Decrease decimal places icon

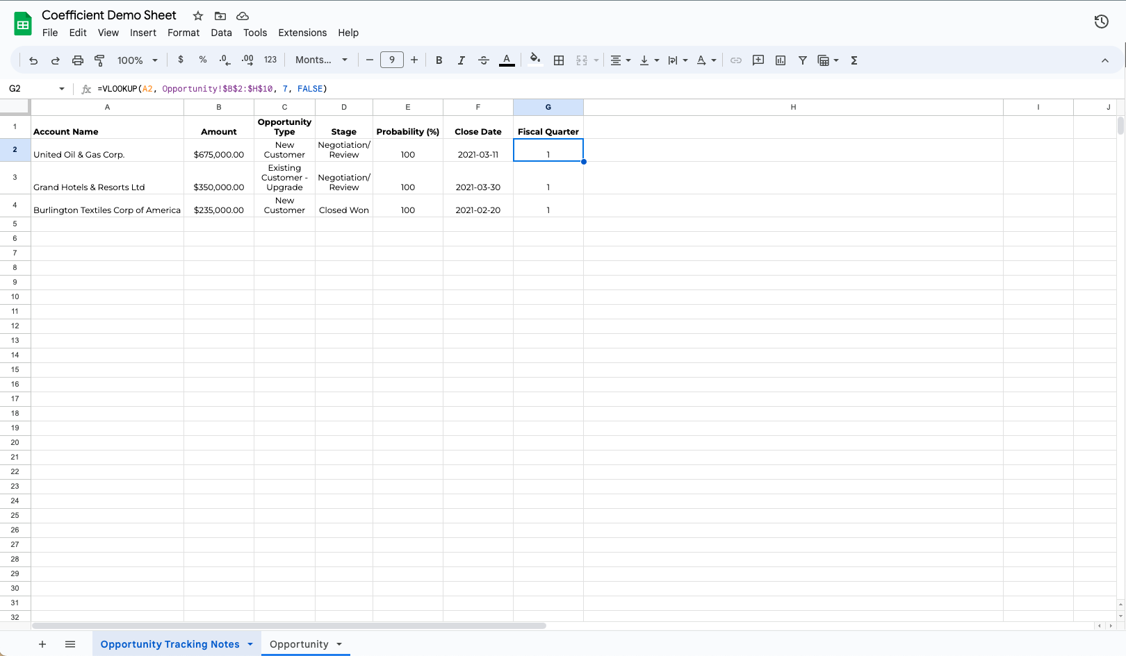pos(225,60)
